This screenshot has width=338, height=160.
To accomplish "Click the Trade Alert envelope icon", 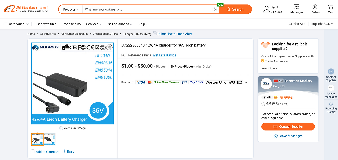I will [x=155, y=33].
